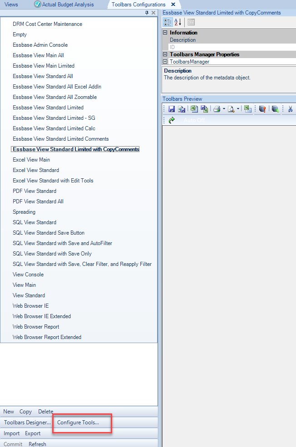Select View Console
Screen dimensions: 296x447
(x=28, y=275)
